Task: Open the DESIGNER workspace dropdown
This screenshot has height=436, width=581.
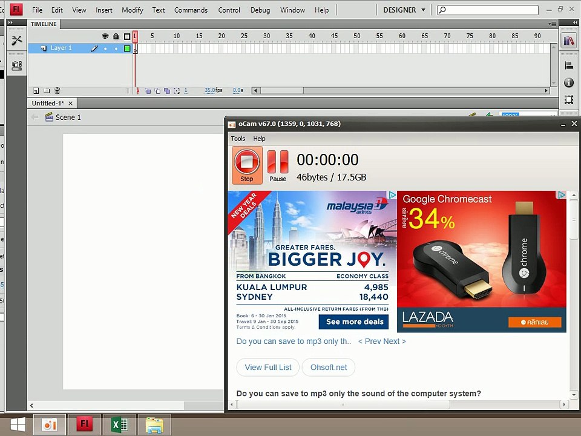Action: pos(404,10)
